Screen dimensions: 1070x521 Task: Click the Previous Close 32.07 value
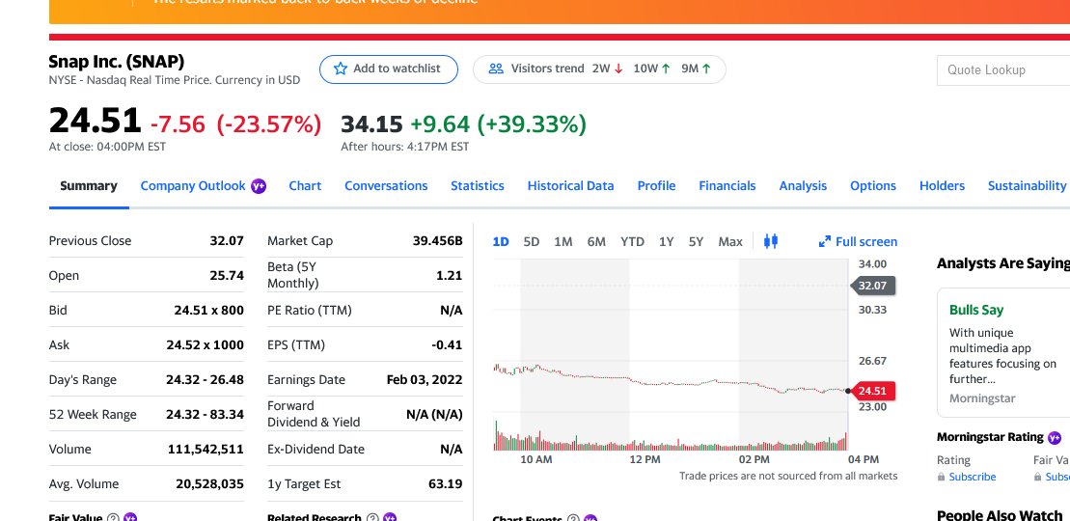pyautogui.click(x=227, y=240)
